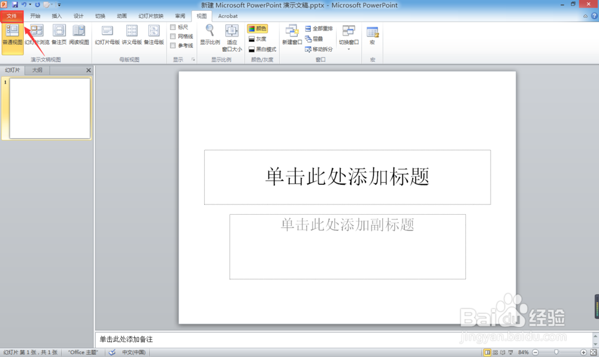Select Fit to Window (适应窗口大小)

pyautogui.click(x=231, y=33)
